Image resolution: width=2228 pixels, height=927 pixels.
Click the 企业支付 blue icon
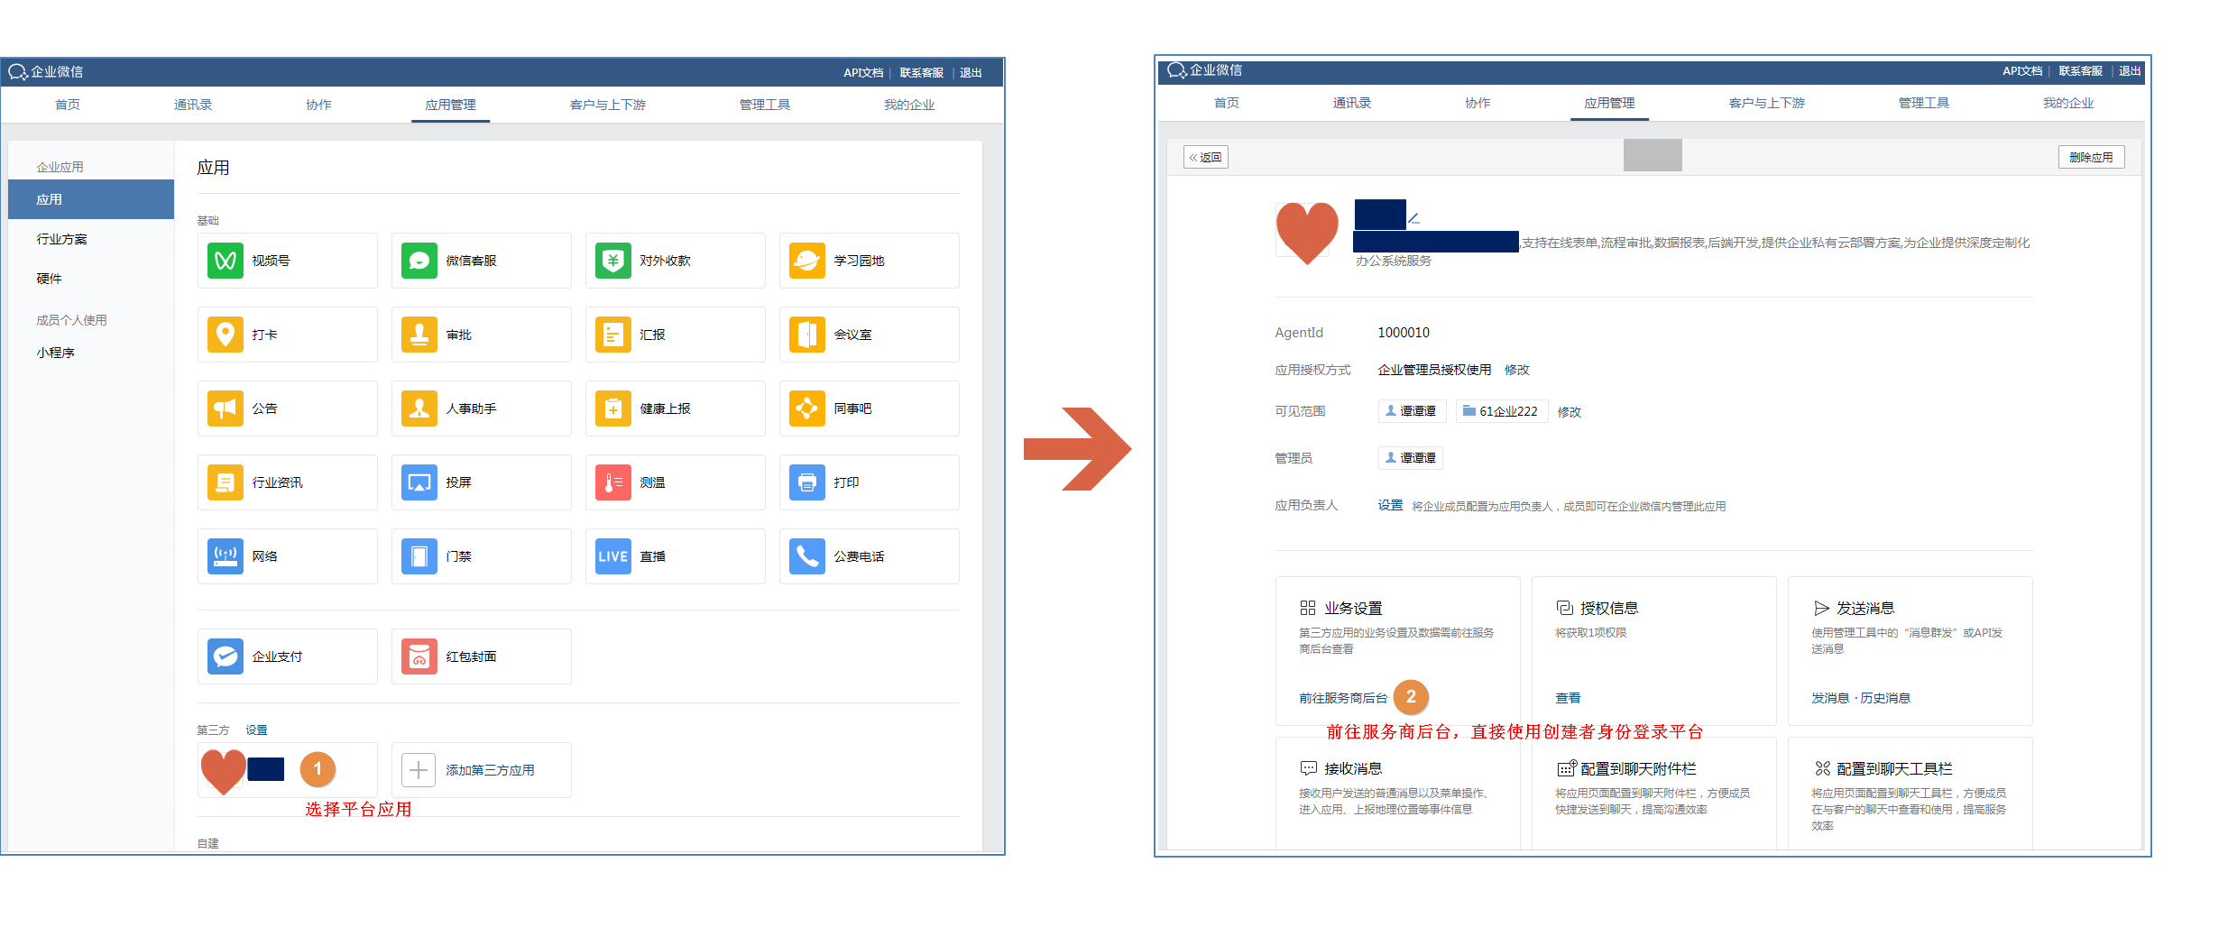pos(226,656)
